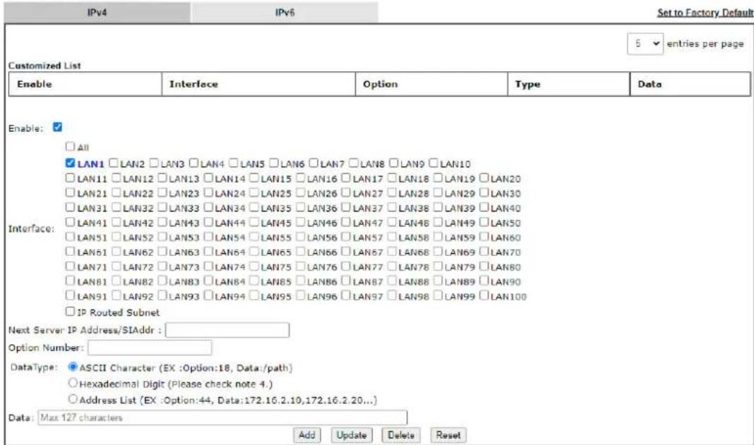Check the LAN56 checkbox
754x445 pixels.
coord(300,236)
